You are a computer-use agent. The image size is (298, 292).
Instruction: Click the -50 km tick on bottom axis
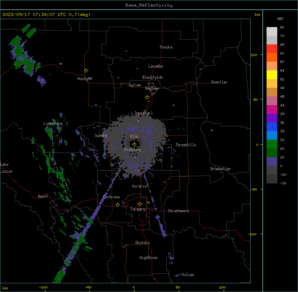[x=88, y=287]
